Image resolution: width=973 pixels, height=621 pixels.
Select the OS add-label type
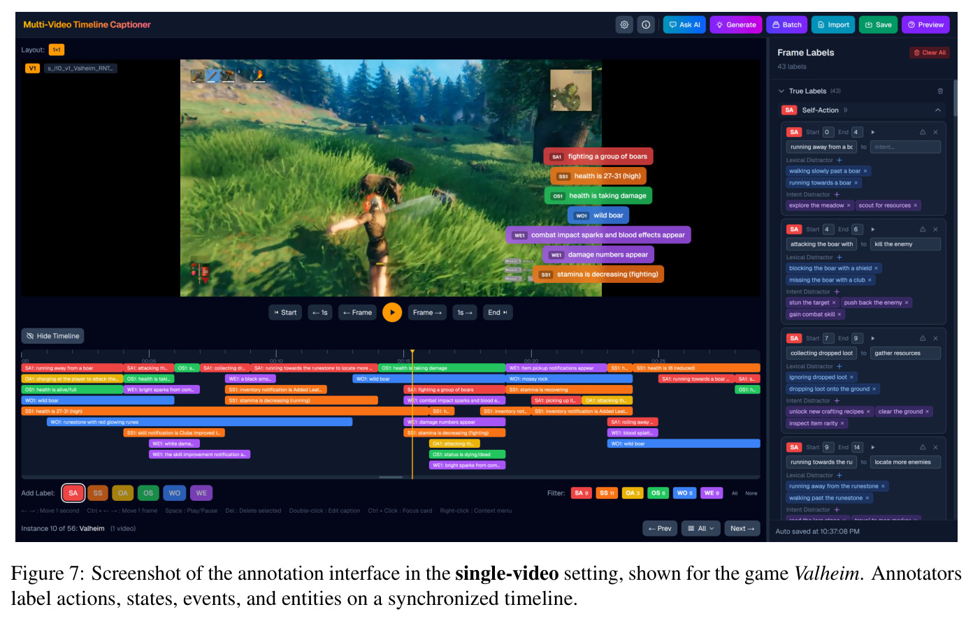[x=148, y=493]
